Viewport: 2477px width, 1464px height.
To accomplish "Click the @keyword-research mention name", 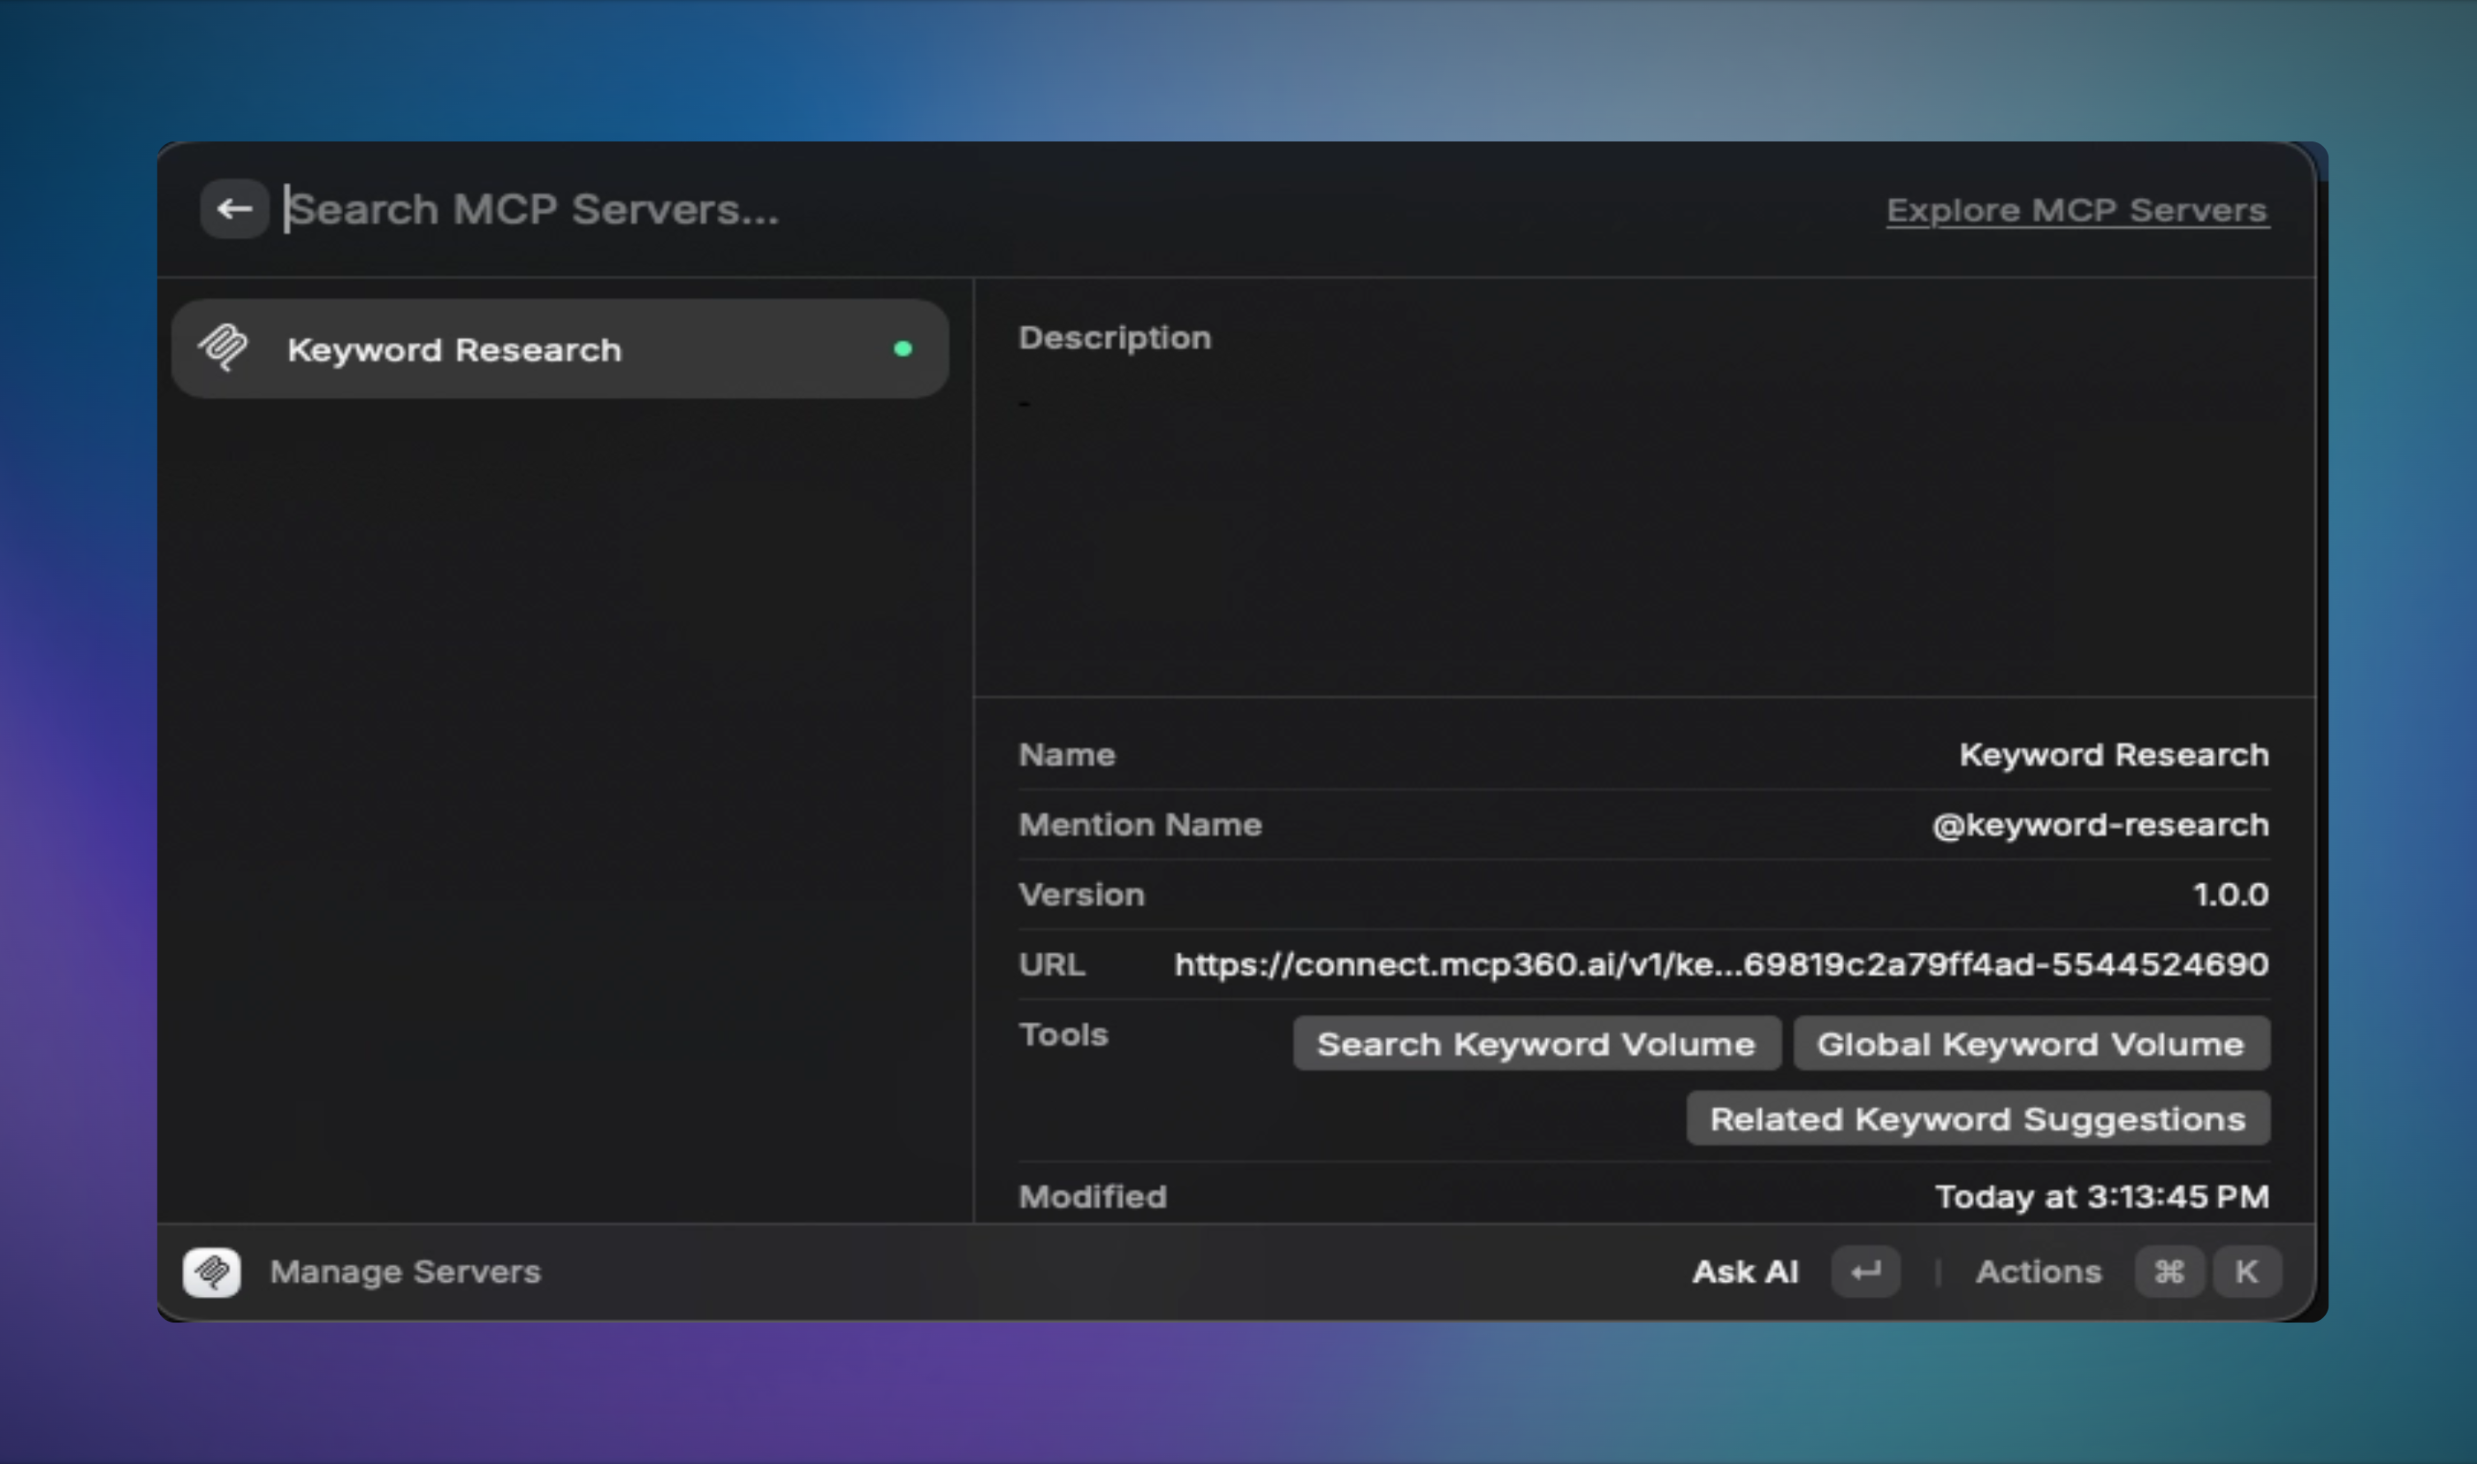I will pyautogui.click(x=2100, y=825).
